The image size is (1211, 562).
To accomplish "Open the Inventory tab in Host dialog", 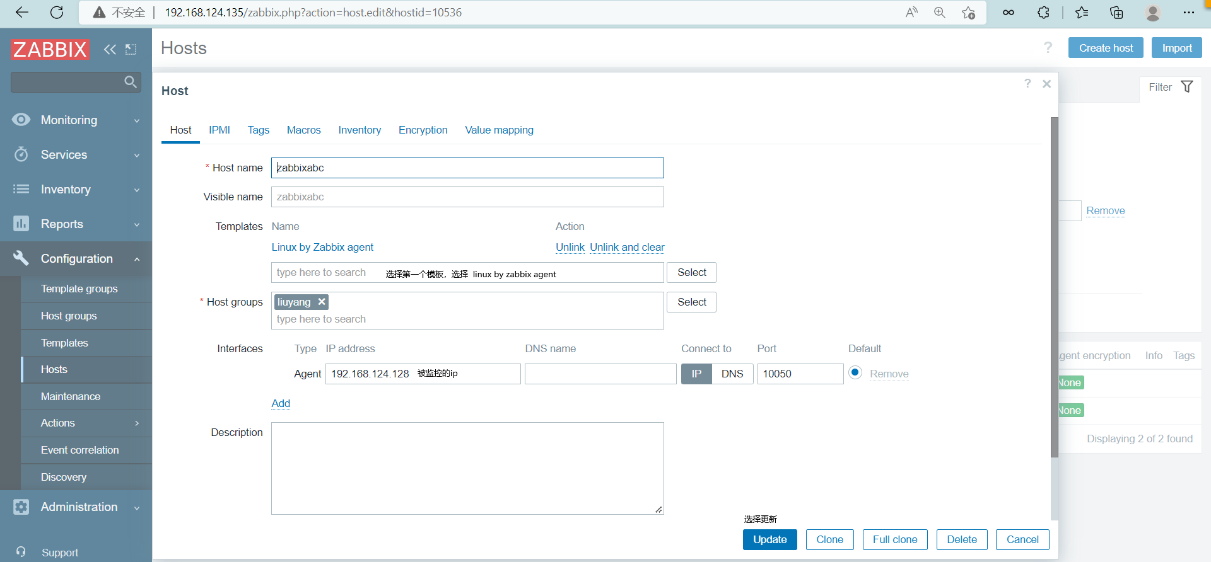I will (x=360, y=130).
